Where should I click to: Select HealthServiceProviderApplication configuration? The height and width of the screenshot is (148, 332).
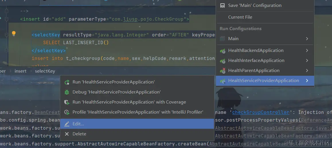265,81
